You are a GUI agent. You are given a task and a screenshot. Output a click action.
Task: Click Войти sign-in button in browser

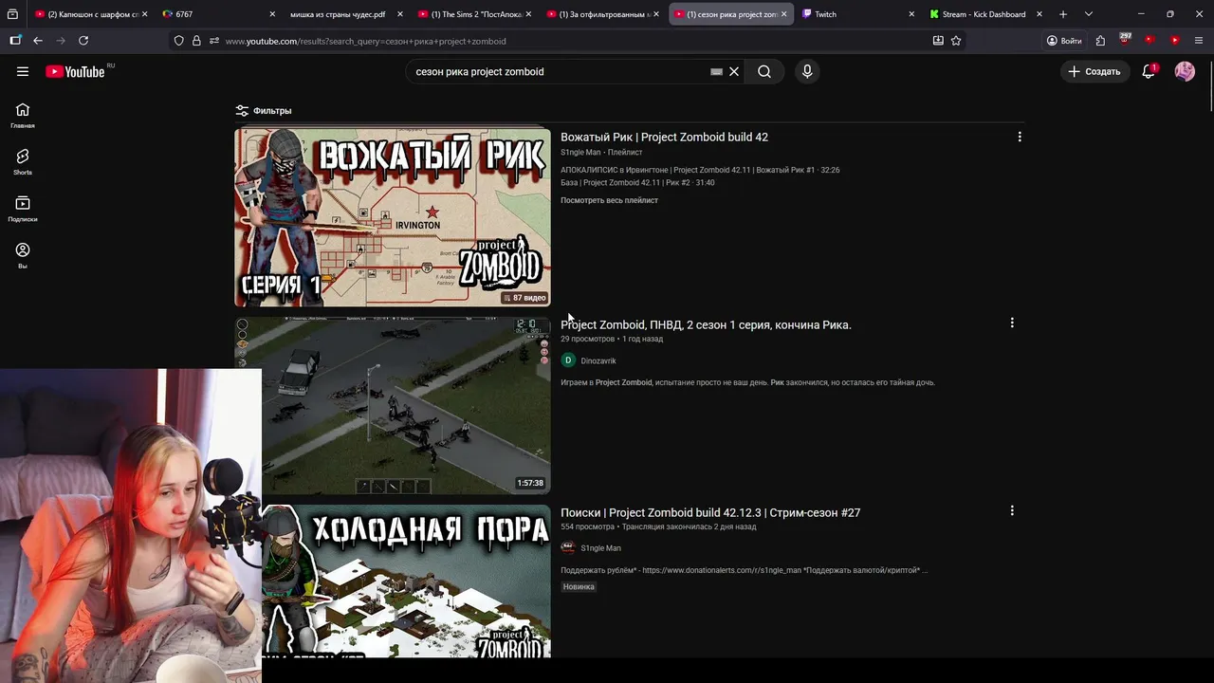(1064, 41)
